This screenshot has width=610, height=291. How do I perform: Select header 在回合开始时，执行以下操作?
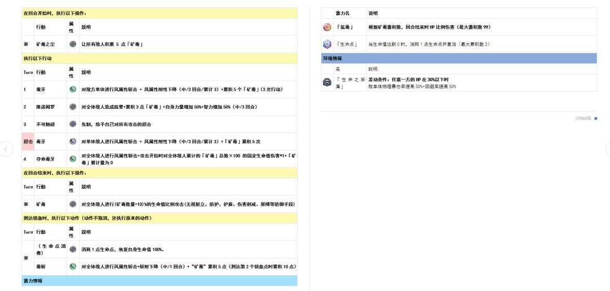pyautogui.click(x=159, y=13)
